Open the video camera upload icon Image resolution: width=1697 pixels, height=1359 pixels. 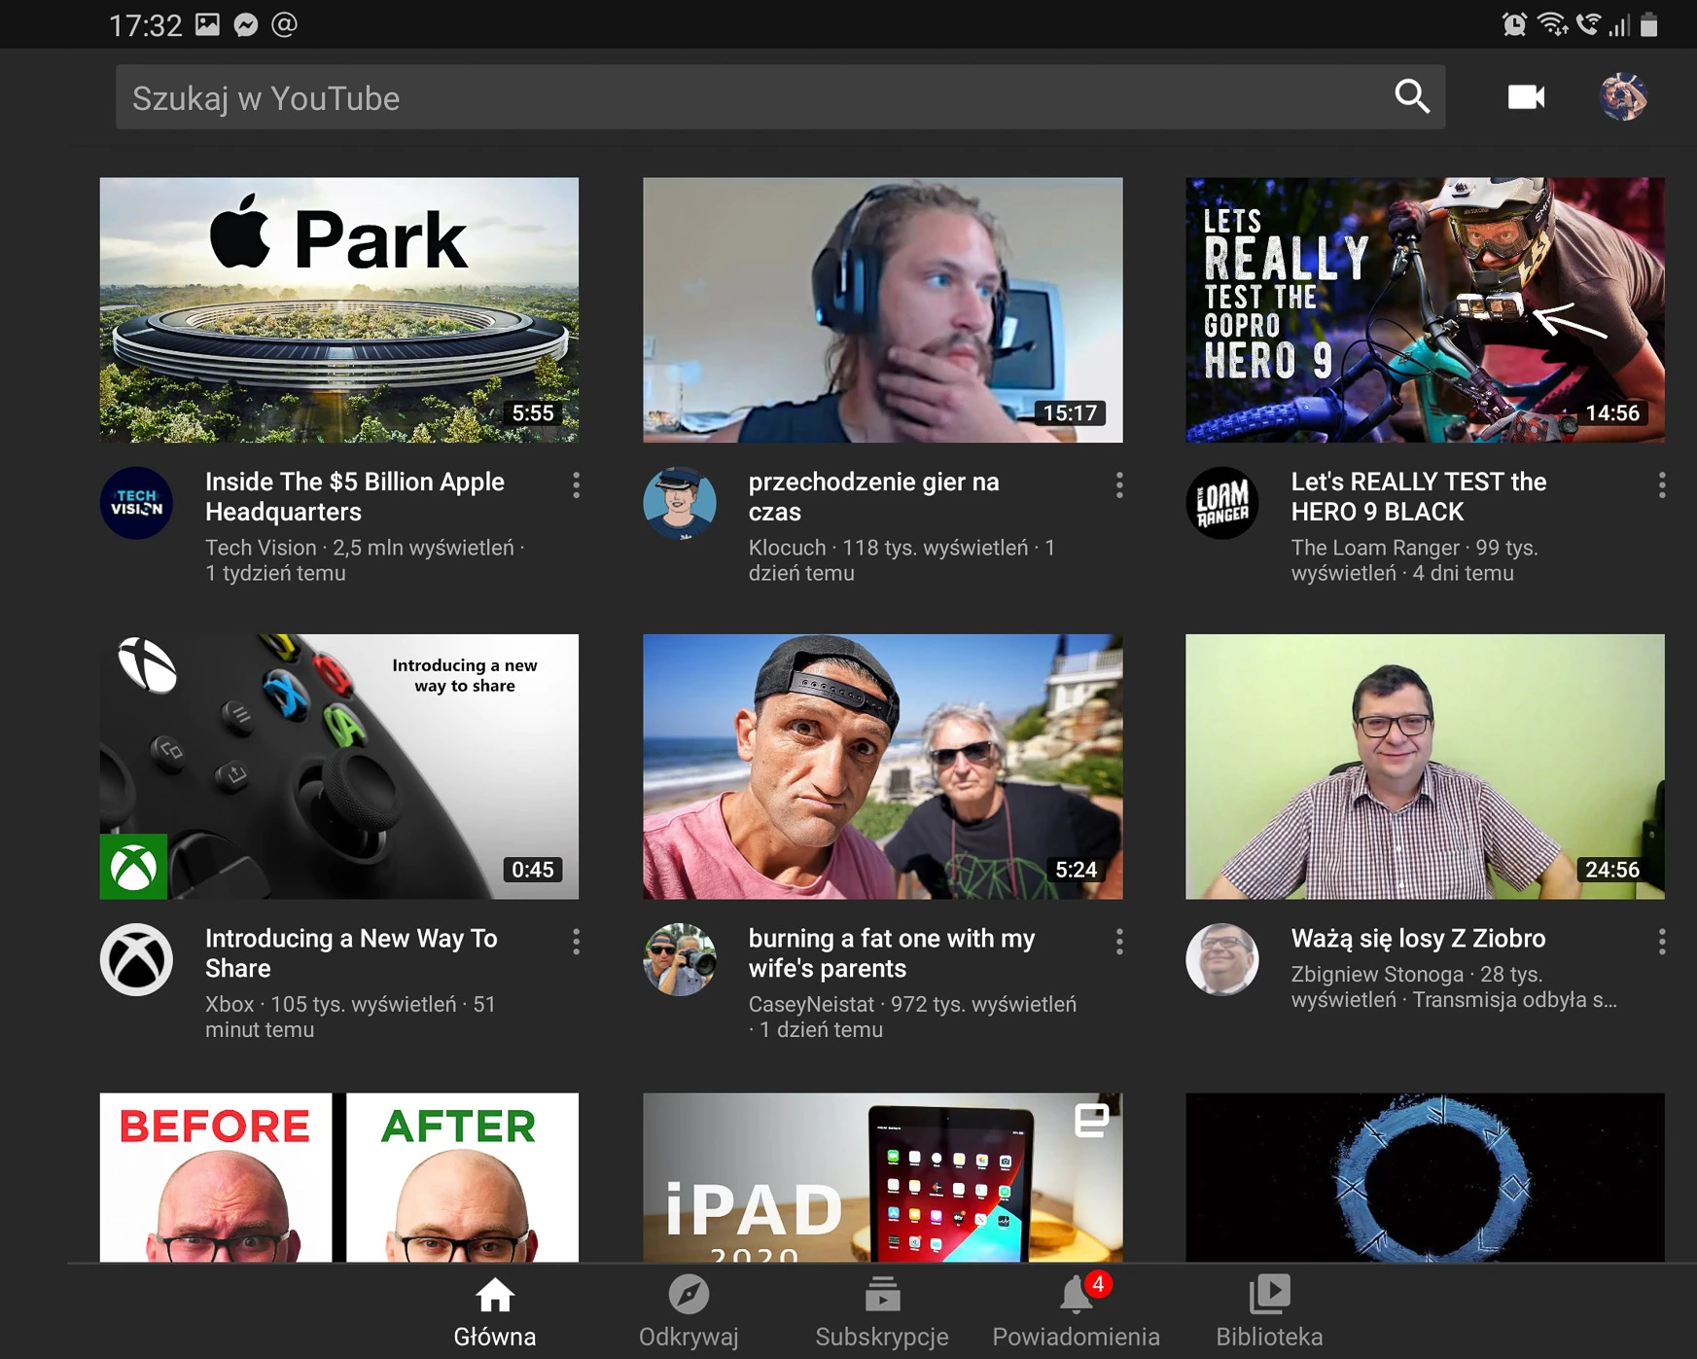click(x=1526, y=97)
